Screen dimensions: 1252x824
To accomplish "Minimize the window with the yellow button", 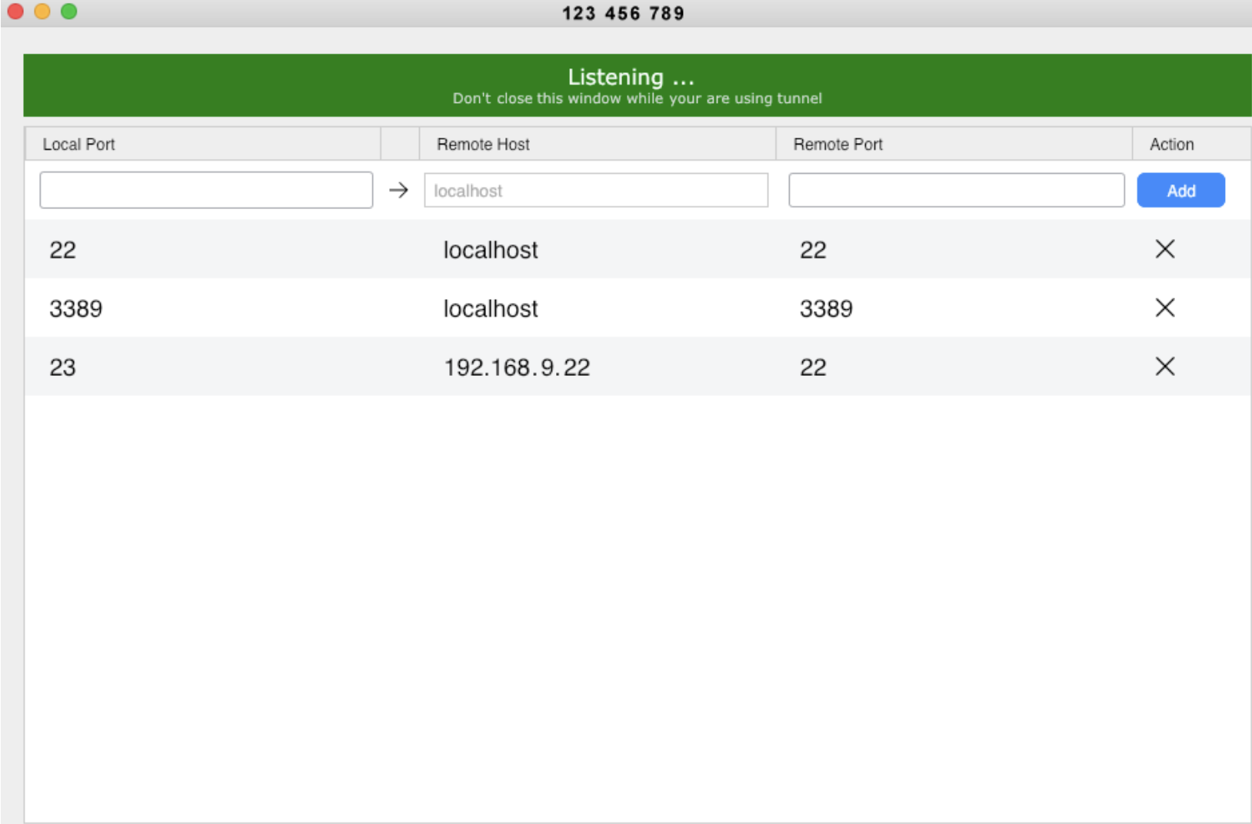I will [42, 12].
